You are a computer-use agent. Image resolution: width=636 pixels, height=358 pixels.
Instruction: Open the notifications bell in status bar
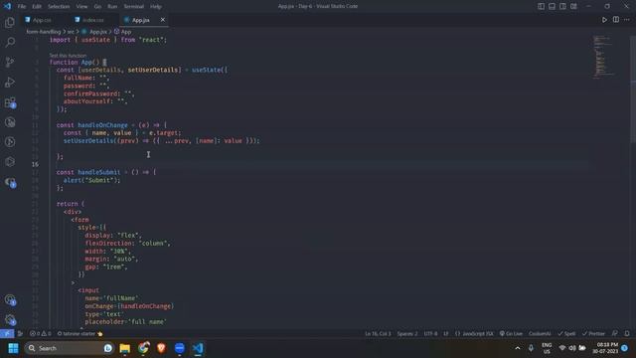click(627, 334)
